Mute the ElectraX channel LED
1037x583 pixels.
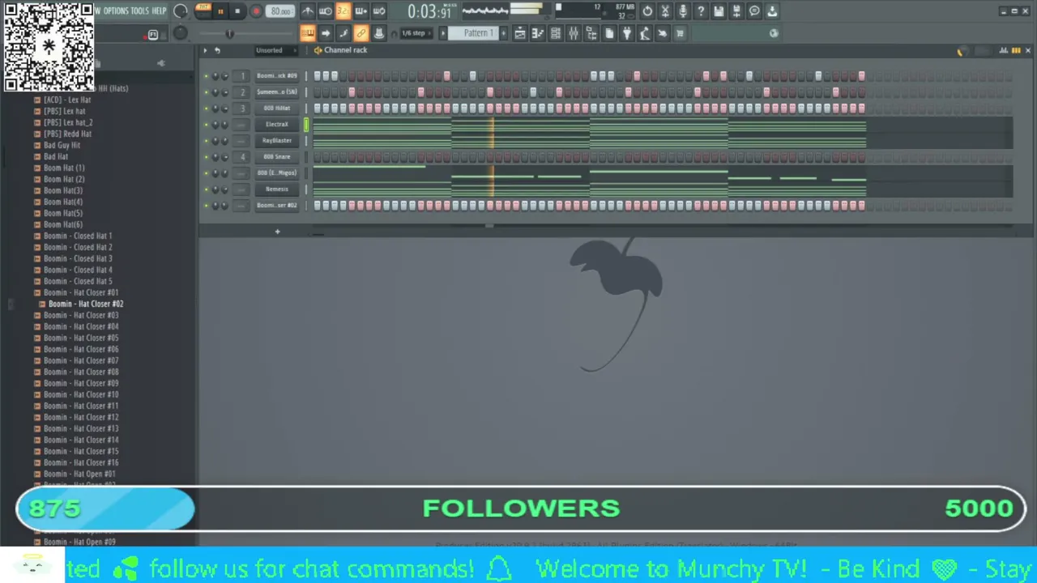coord(206,125)
